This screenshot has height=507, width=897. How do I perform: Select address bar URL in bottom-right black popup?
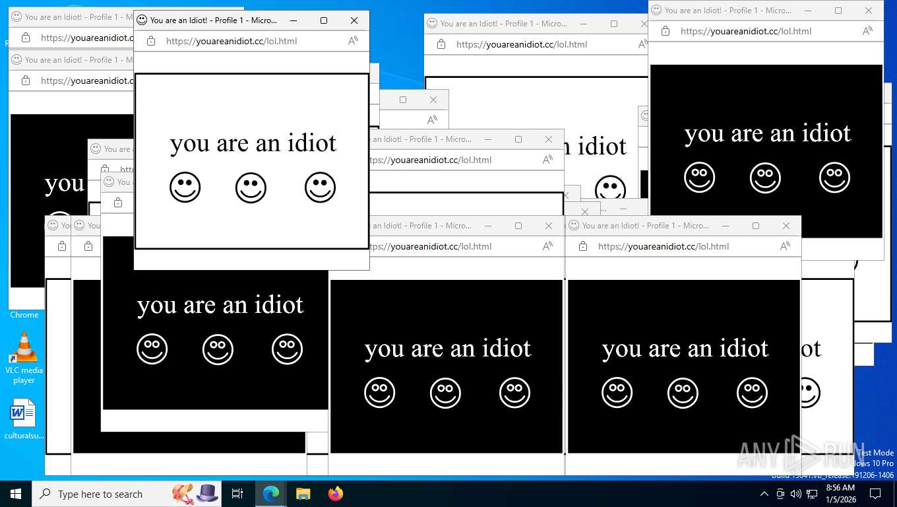(664, 246)
